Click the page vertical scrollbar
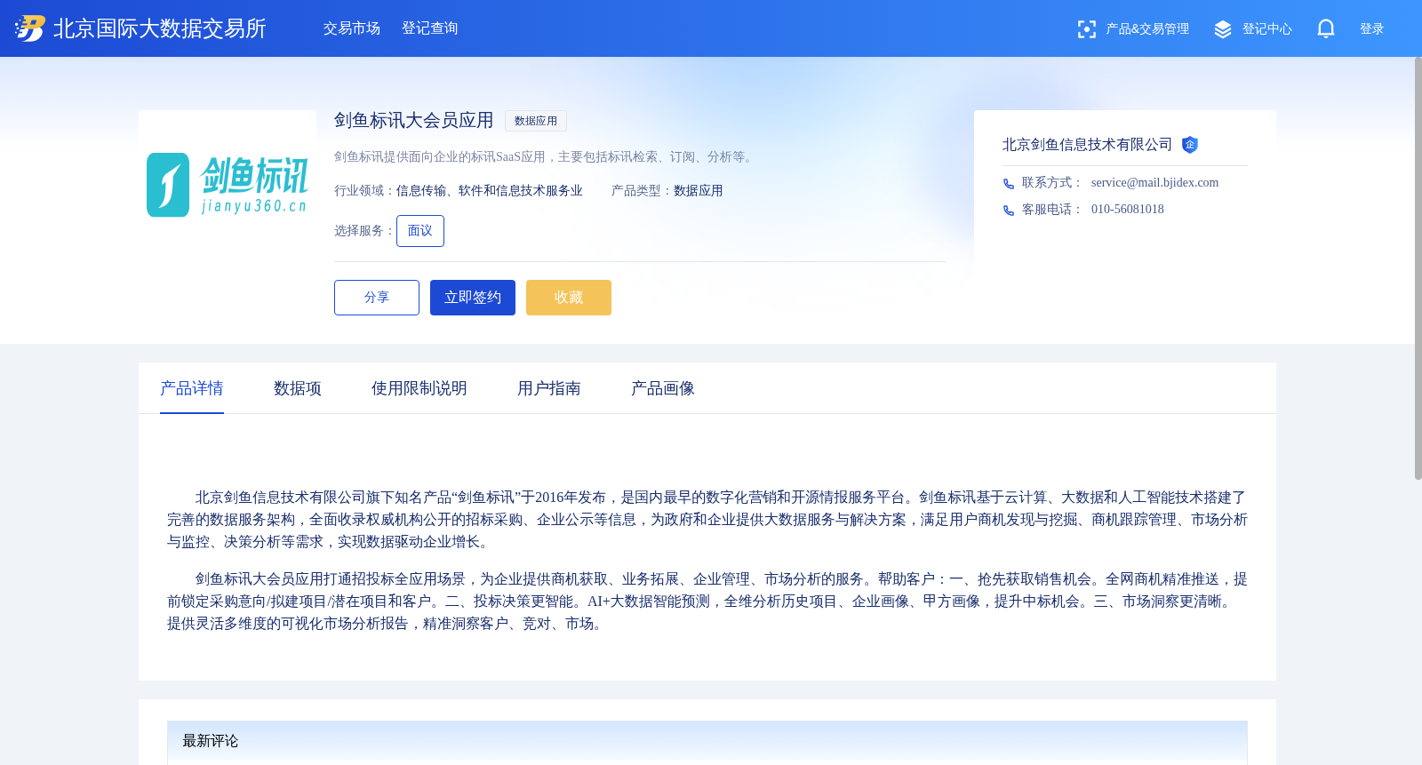The height and width of the screenshot is (765, 1422). point(1418,267)
